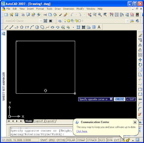Follow the Click here link

82,131
